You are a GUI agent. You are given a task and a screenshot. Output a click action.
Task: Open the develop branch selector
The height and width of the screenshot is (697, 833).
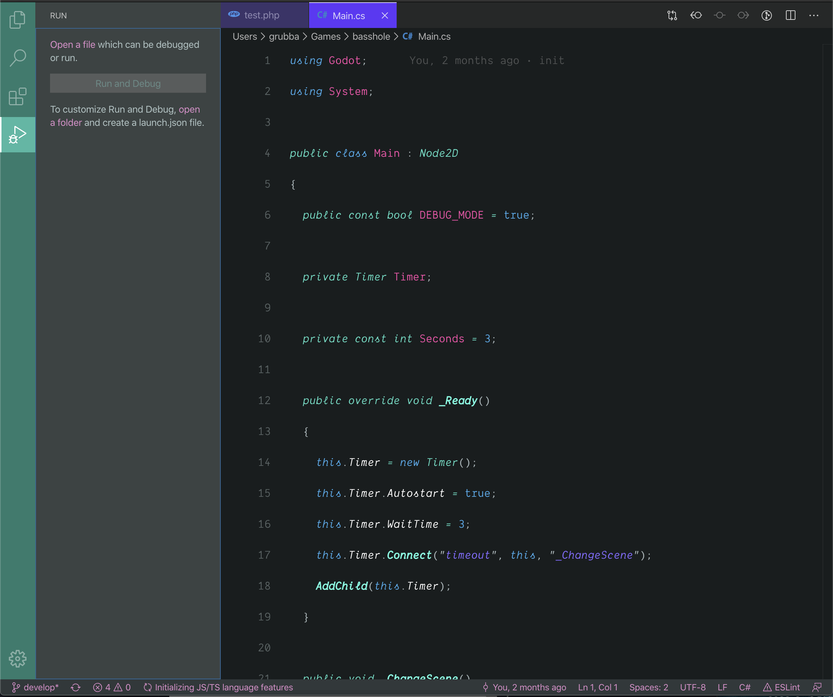click(x=36, y=687)
